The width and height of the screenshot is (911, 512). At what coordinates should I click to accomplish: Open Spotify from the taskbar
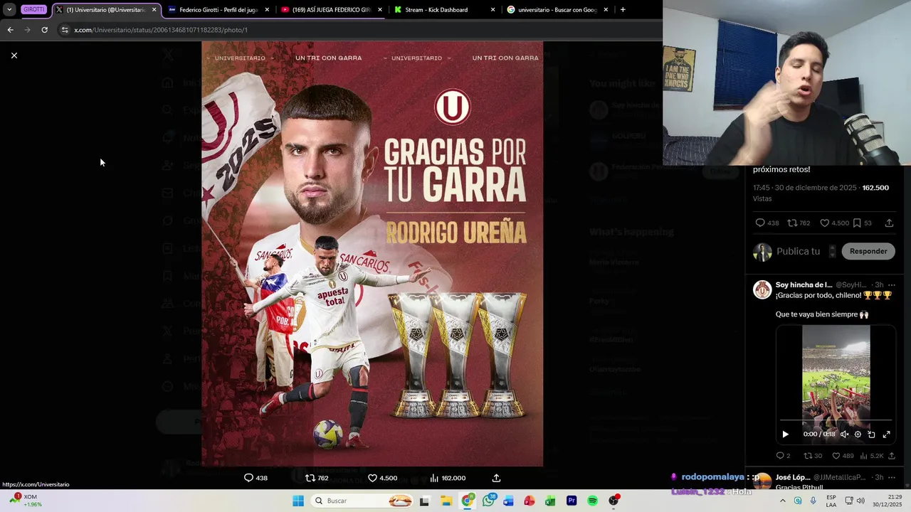(592, 501)
